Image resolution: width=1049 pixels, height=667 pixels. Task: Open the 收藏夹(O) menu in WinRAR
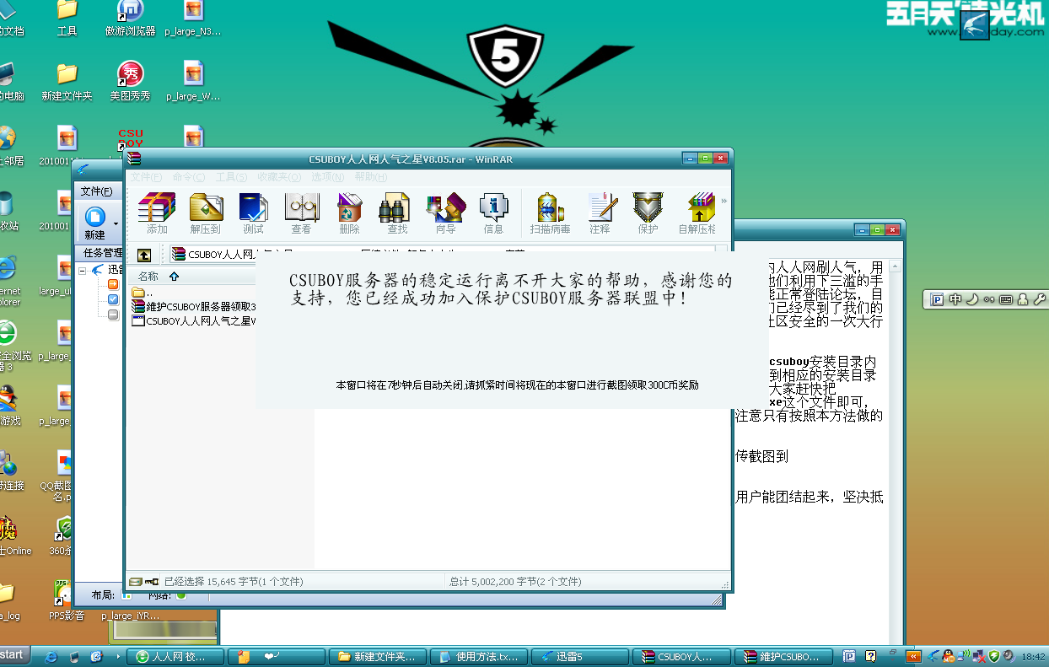tap(279, 177)
